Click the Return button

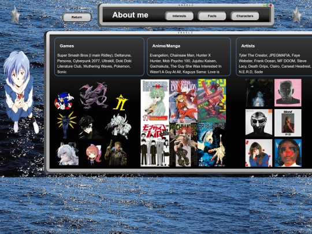click(x=77, y=17)
